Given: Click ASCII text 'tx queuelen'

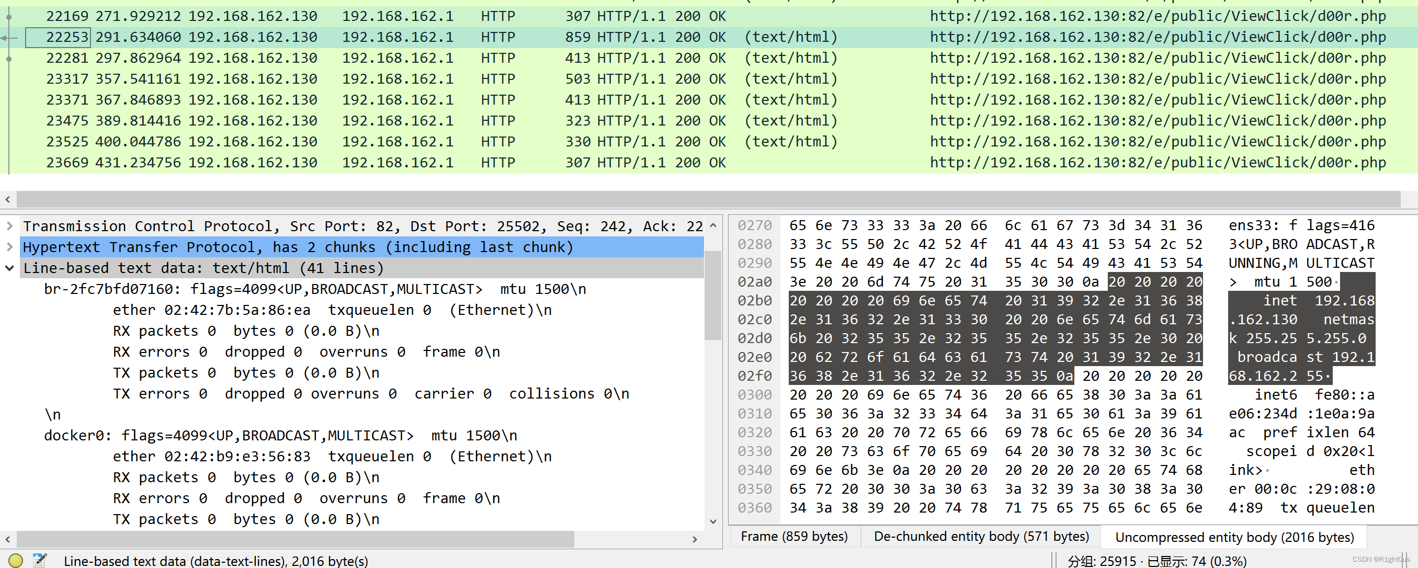Looking at the screenshot, I should pyautogui.click(x=1327, y=507).
